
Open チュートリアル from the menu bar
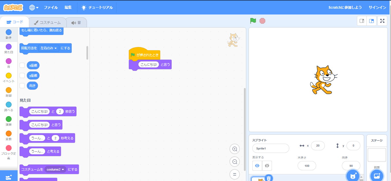[97, 8]
